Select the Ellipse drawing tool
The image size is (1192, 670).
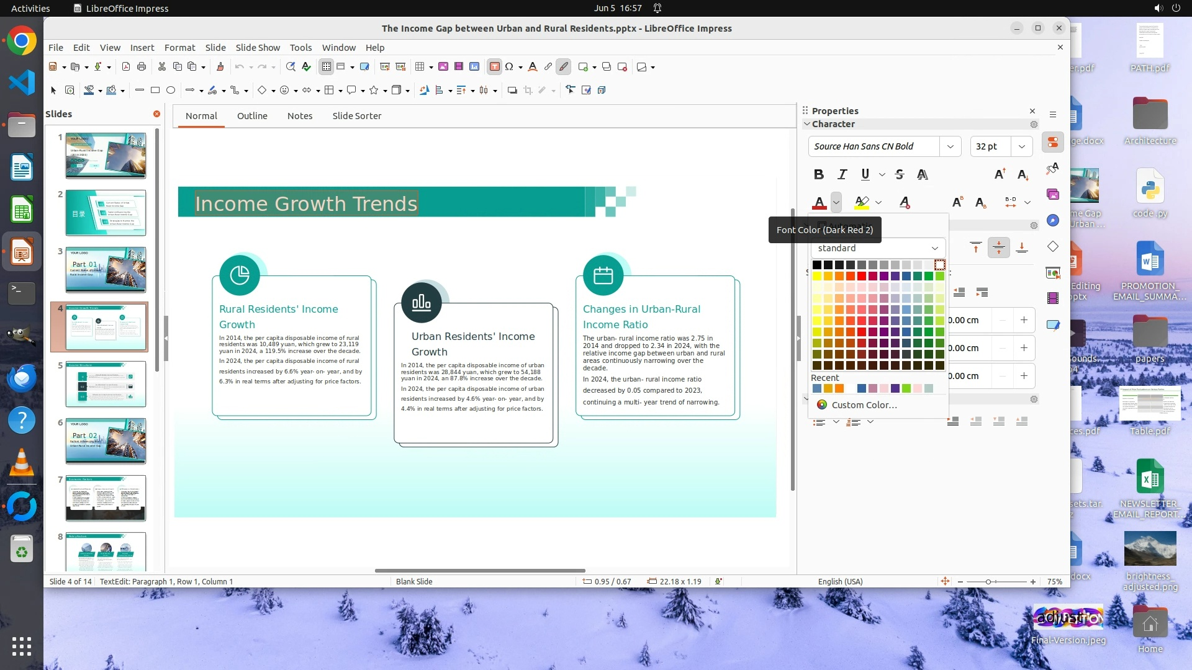[171, 91]
